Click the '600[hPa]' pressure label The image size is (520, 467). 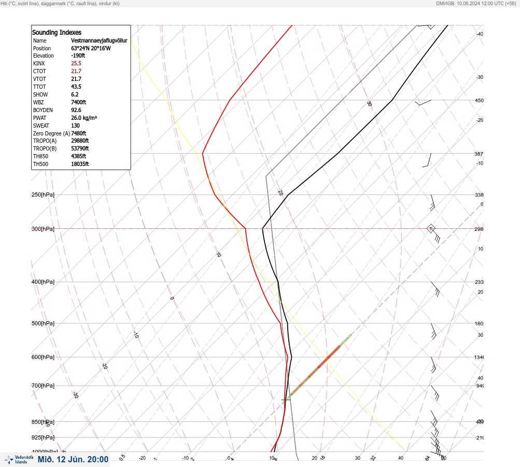[43, 357]
